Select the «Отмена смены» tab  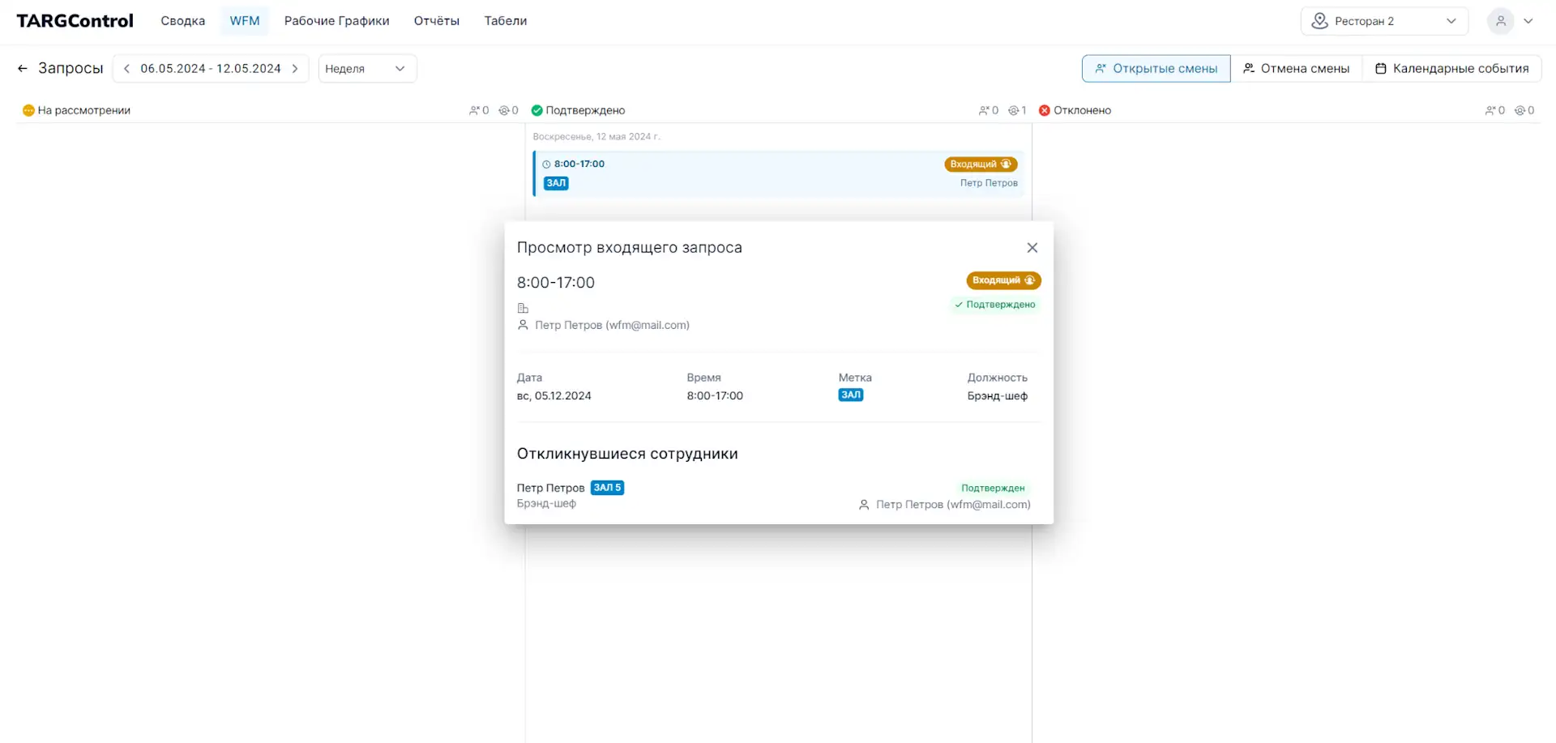(1297, 68)
